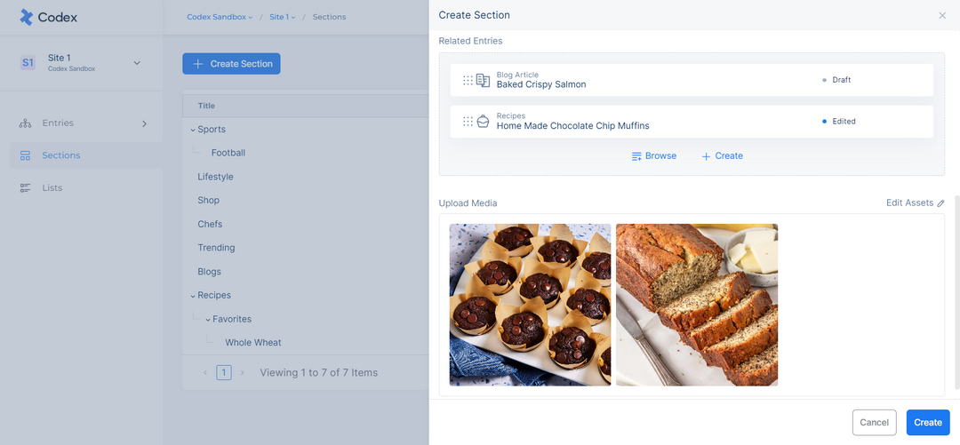This screenshot has height=445, width=960.
Task: Click the Cancel button
Action: click(x=874, y=423)
